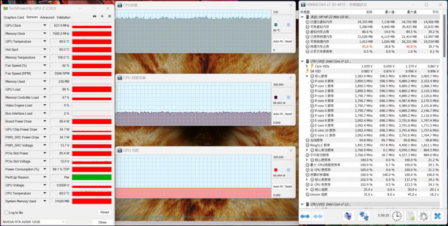Click dark purple swatch in CPU 封装功率 graph
448x226 pixels.
(276, 98)
